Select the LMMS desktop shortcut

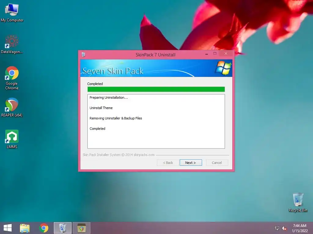(12, 139)
